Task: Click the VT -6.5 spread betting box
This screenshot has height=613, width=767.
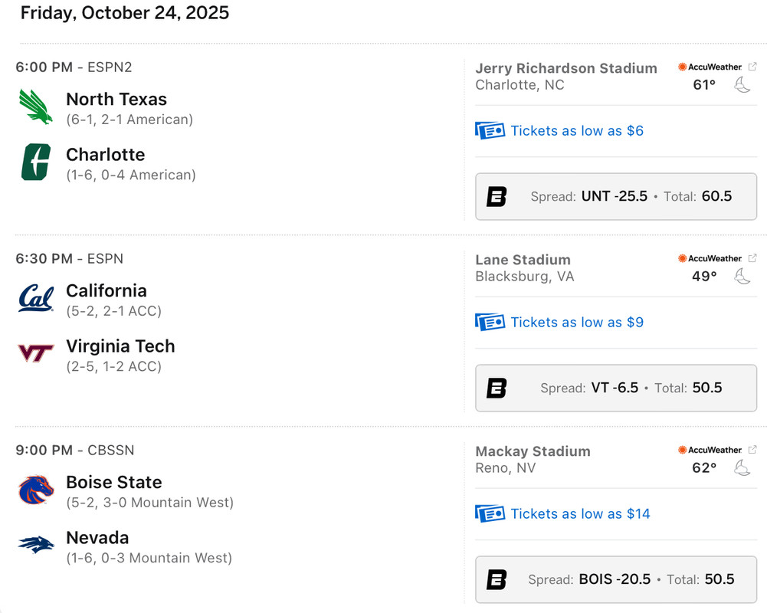Action: click(616, 388)
